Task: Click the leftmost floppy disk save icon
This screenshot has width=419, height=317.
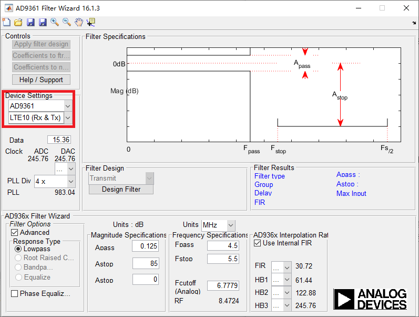Action: 30,22
